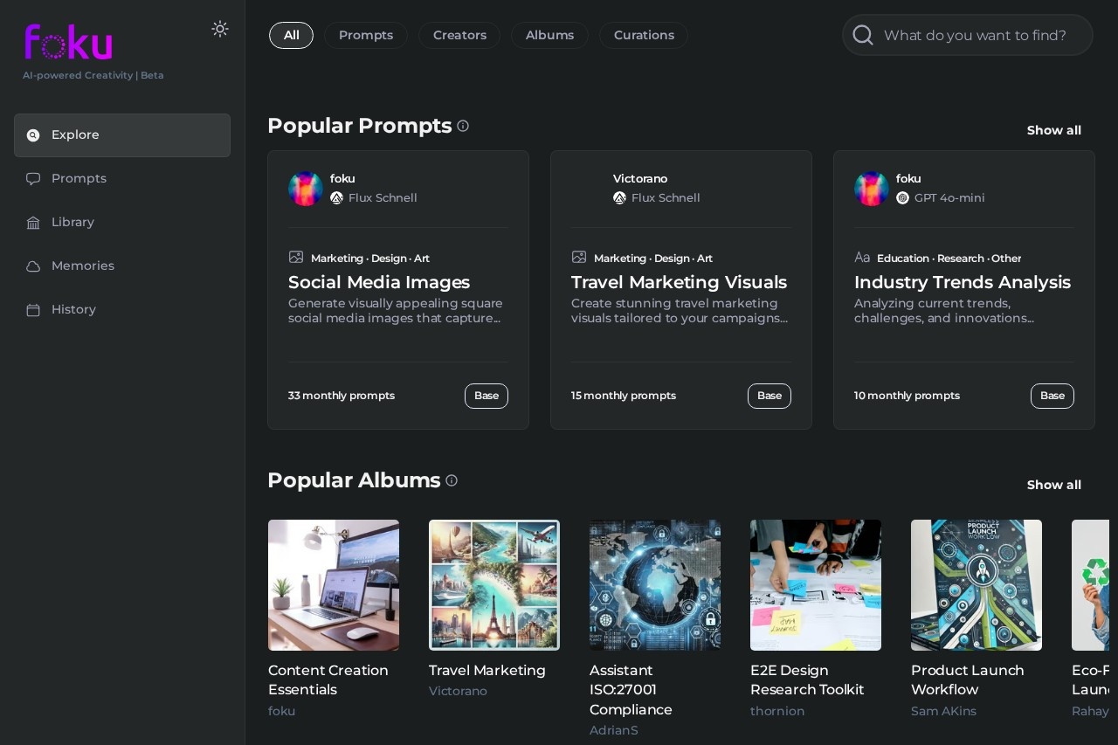Image resolution: width=1118 pixels, height=745 pixels.
Task: Click Show all for Popular Albums
Action: [x=1053, y=485]
